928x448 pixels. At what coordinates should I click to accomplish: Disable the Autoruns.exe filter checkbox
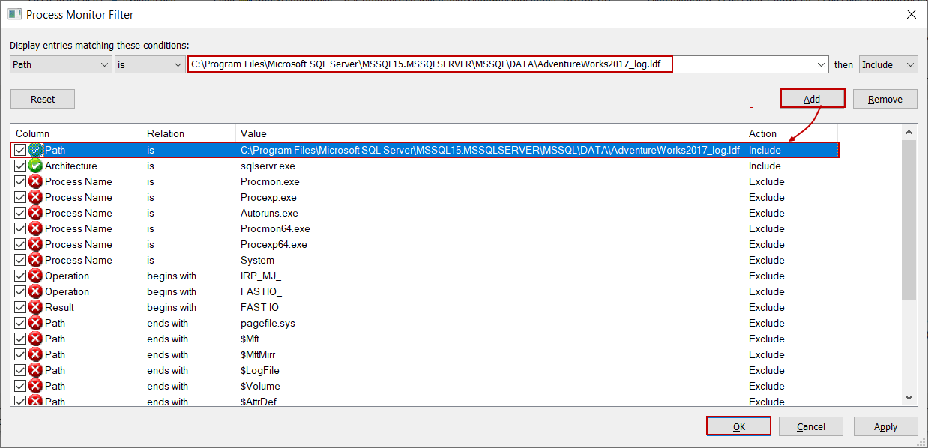[20, 212]
